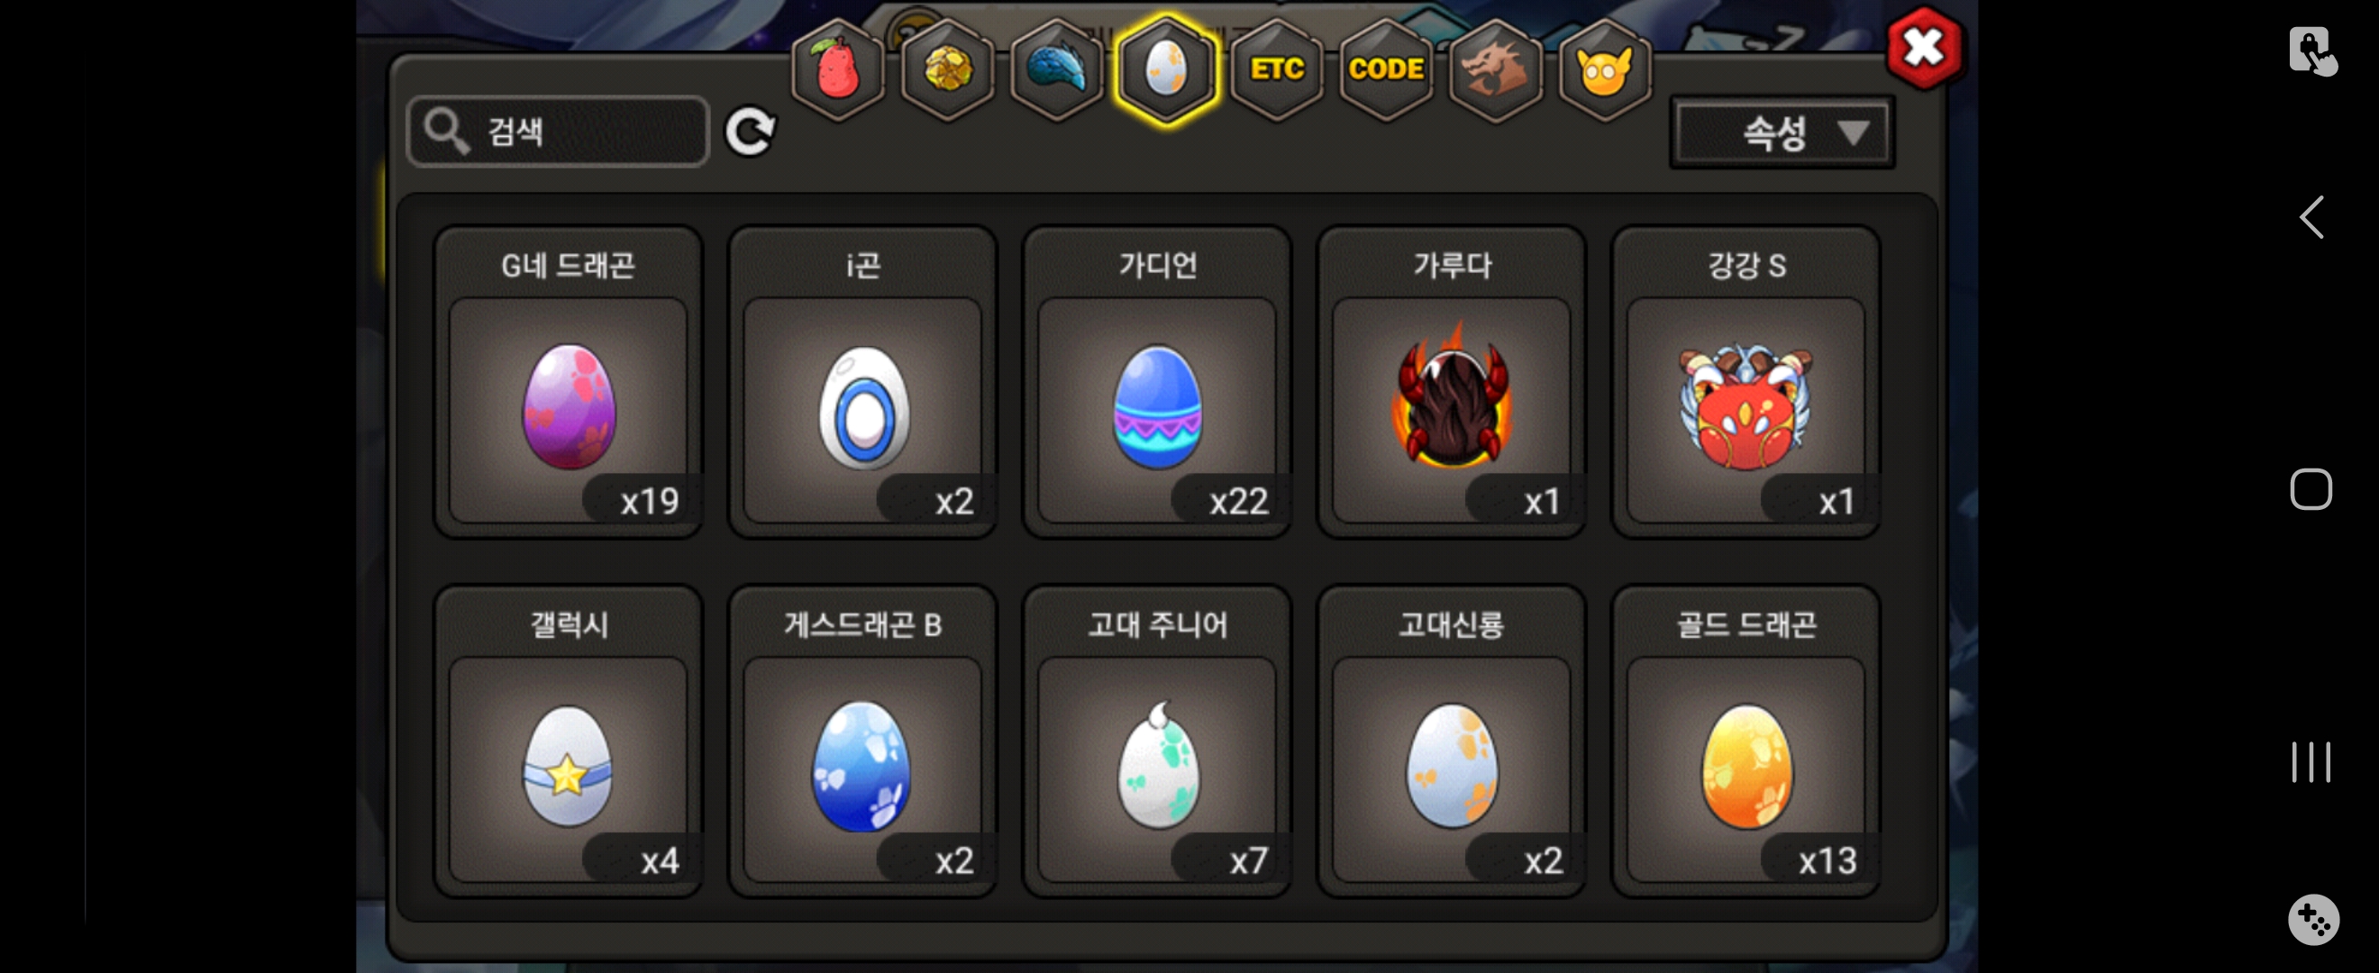Select the 골드 드래곤 golden egg
Image resolution: width=2379 pixels, height=973 pixels.
click(x=1746, y=741)
